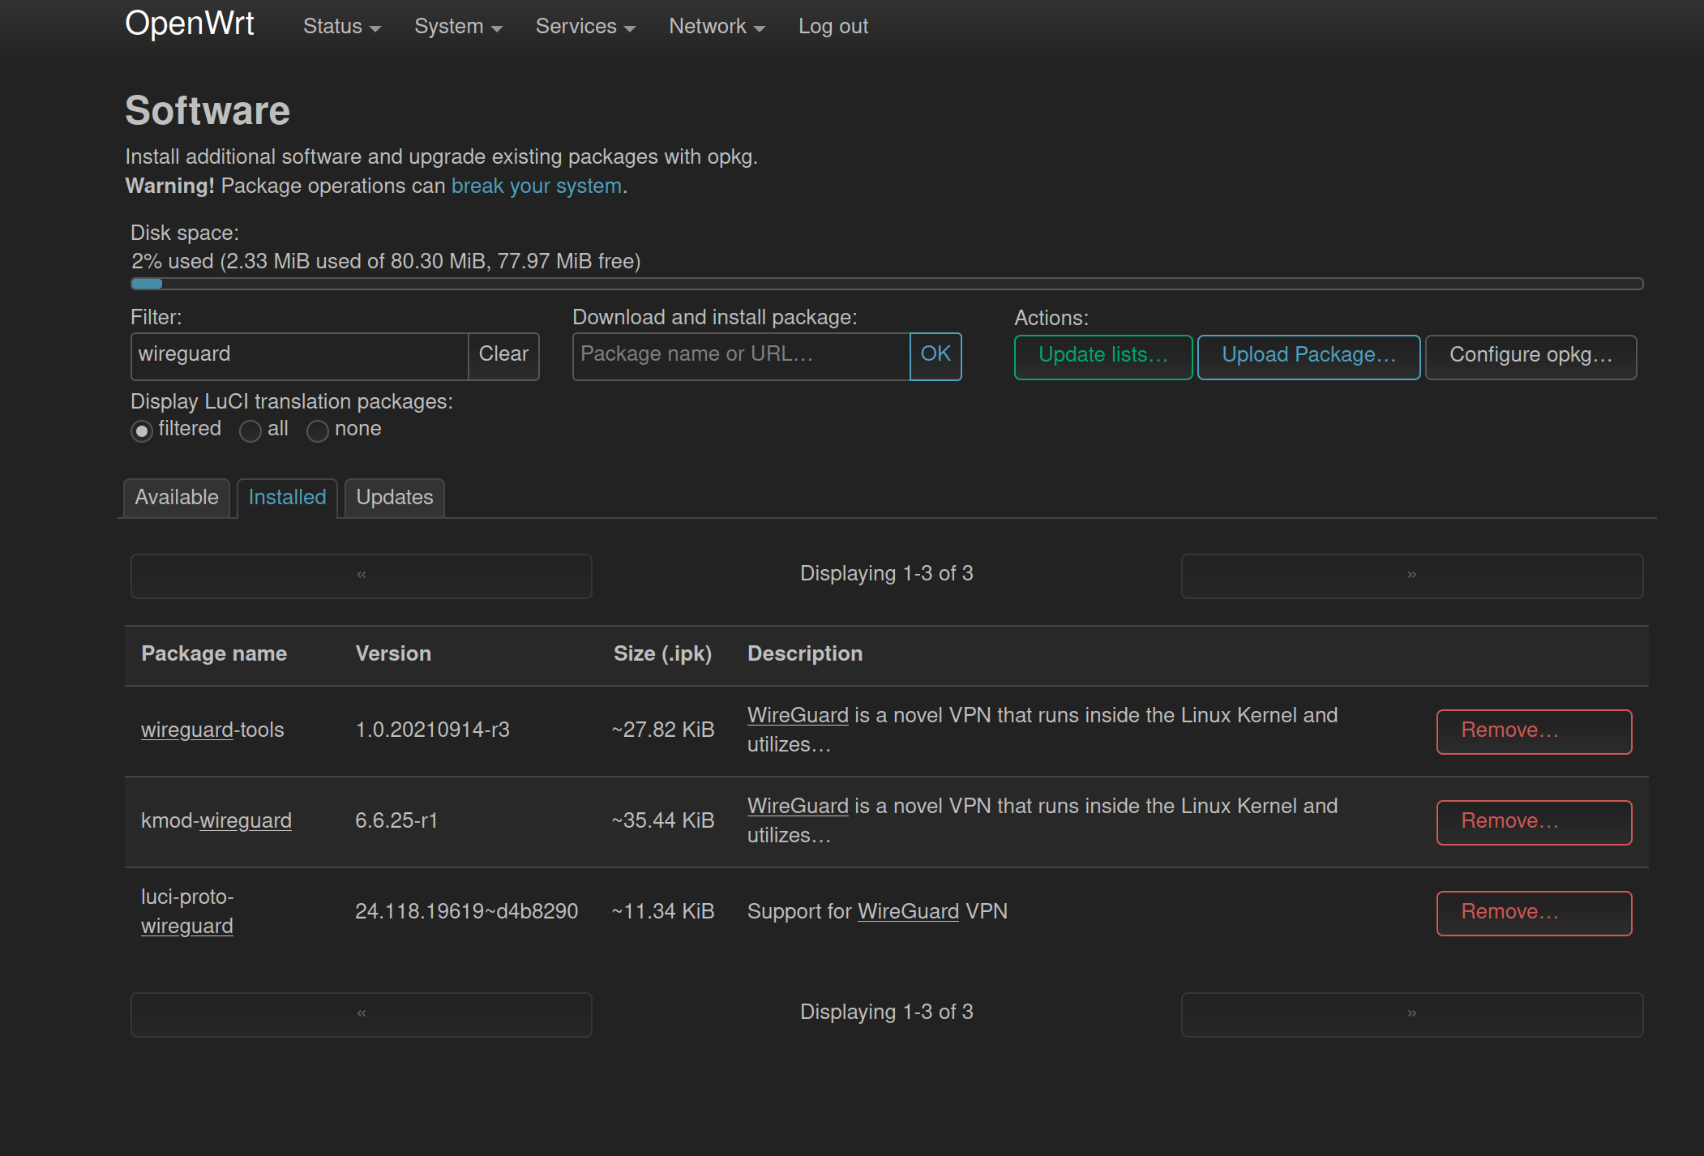Click 'Support for WireGuard VPN' description
This screenshot has width=1704, height=1156.
coord(877,912)
